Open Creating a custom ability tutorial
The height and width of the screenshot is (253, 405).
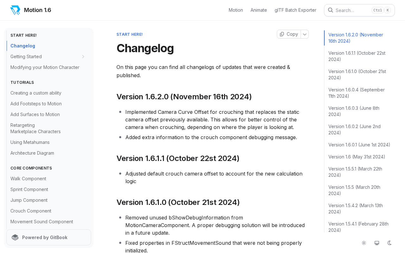[36, 93]
